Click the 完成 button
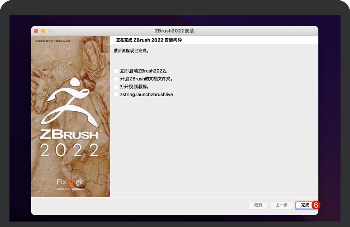 click(305, 205)
